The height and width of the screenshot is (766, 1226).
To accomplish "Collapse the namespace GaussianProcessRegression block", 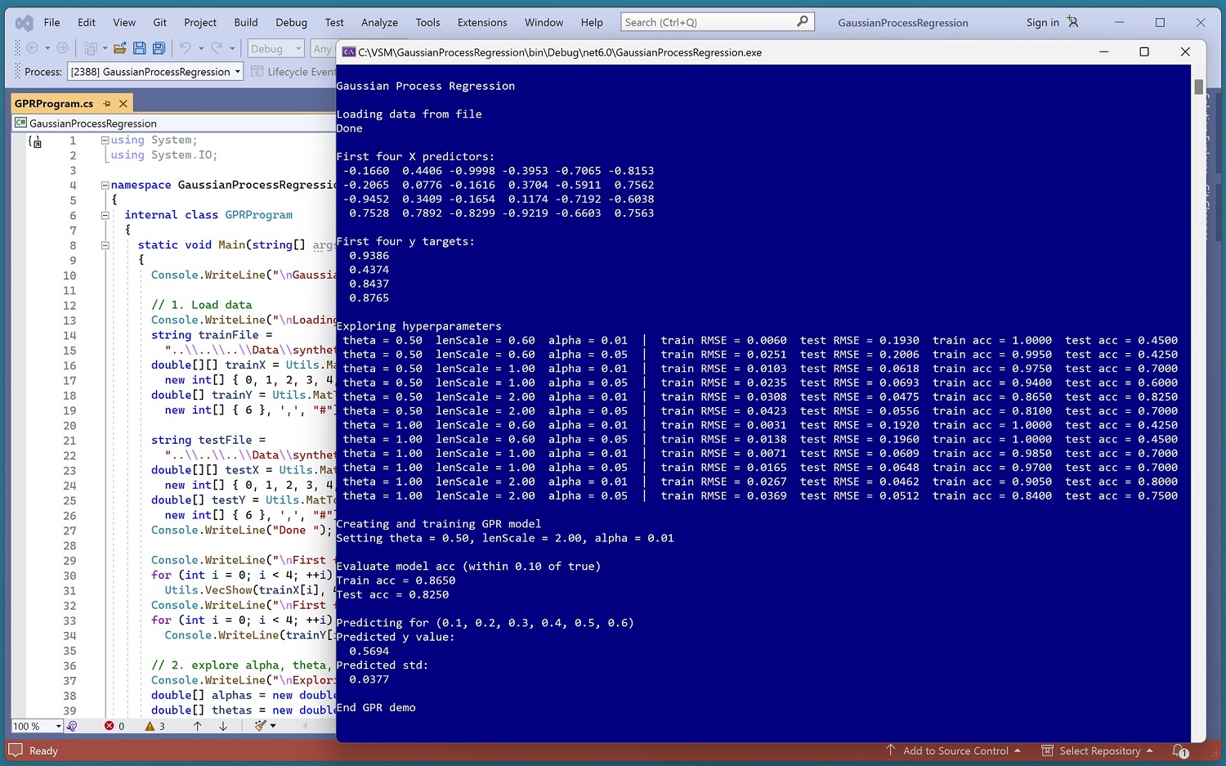I will 105,186.
